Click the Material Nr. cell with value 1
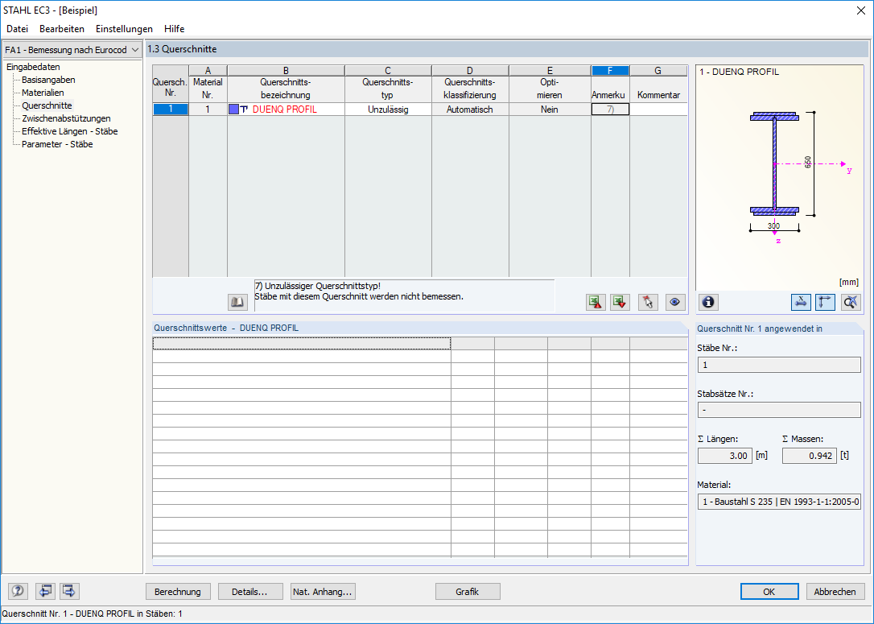This screenshot has height=624, width=874. (208, 110)
